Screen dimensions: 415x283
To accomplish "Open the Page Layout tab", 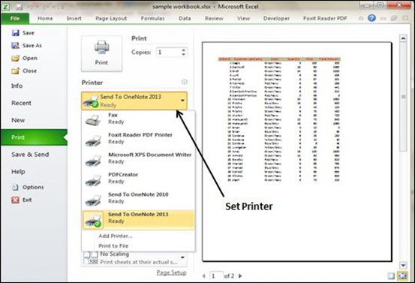I will (x=111, y=18).
